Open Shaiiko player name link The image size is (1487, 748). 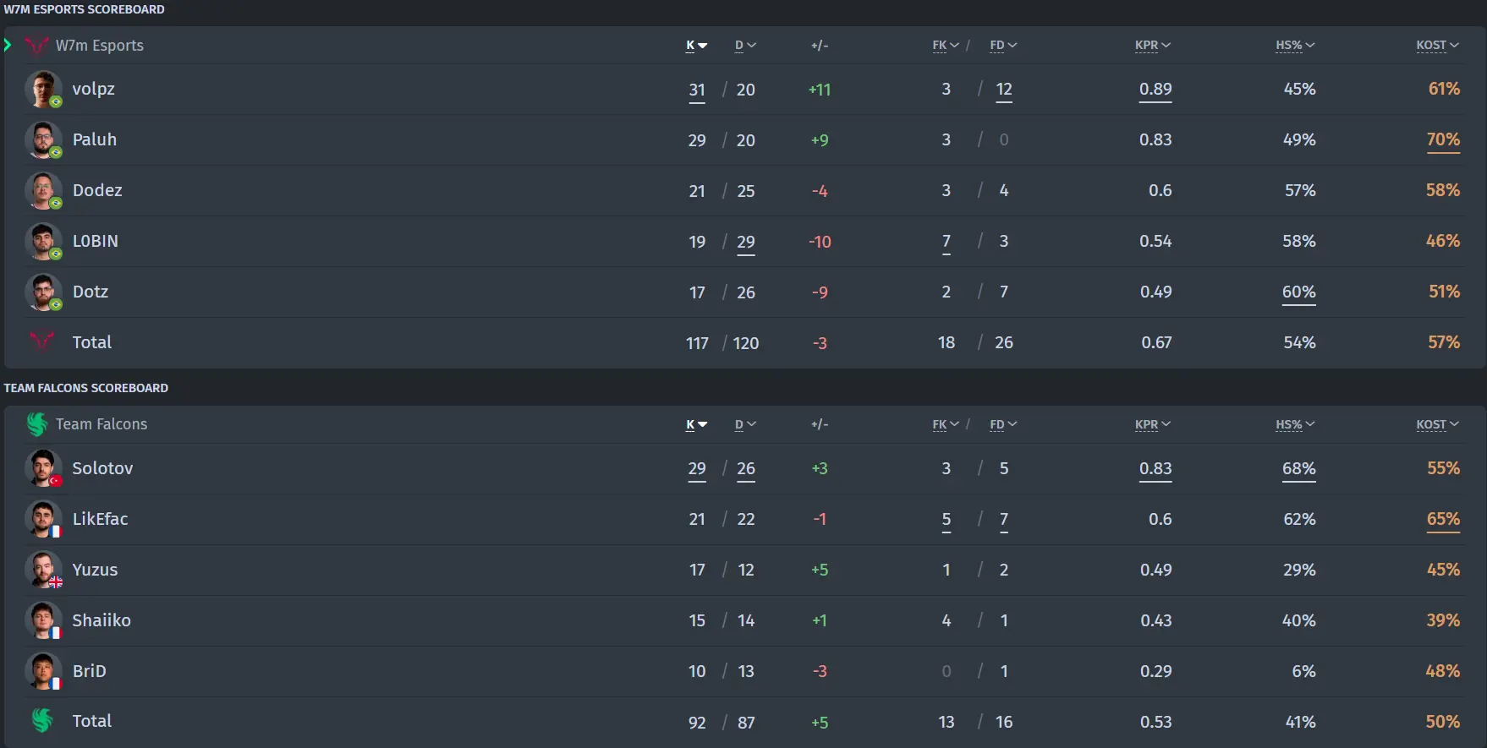(102, 620)
